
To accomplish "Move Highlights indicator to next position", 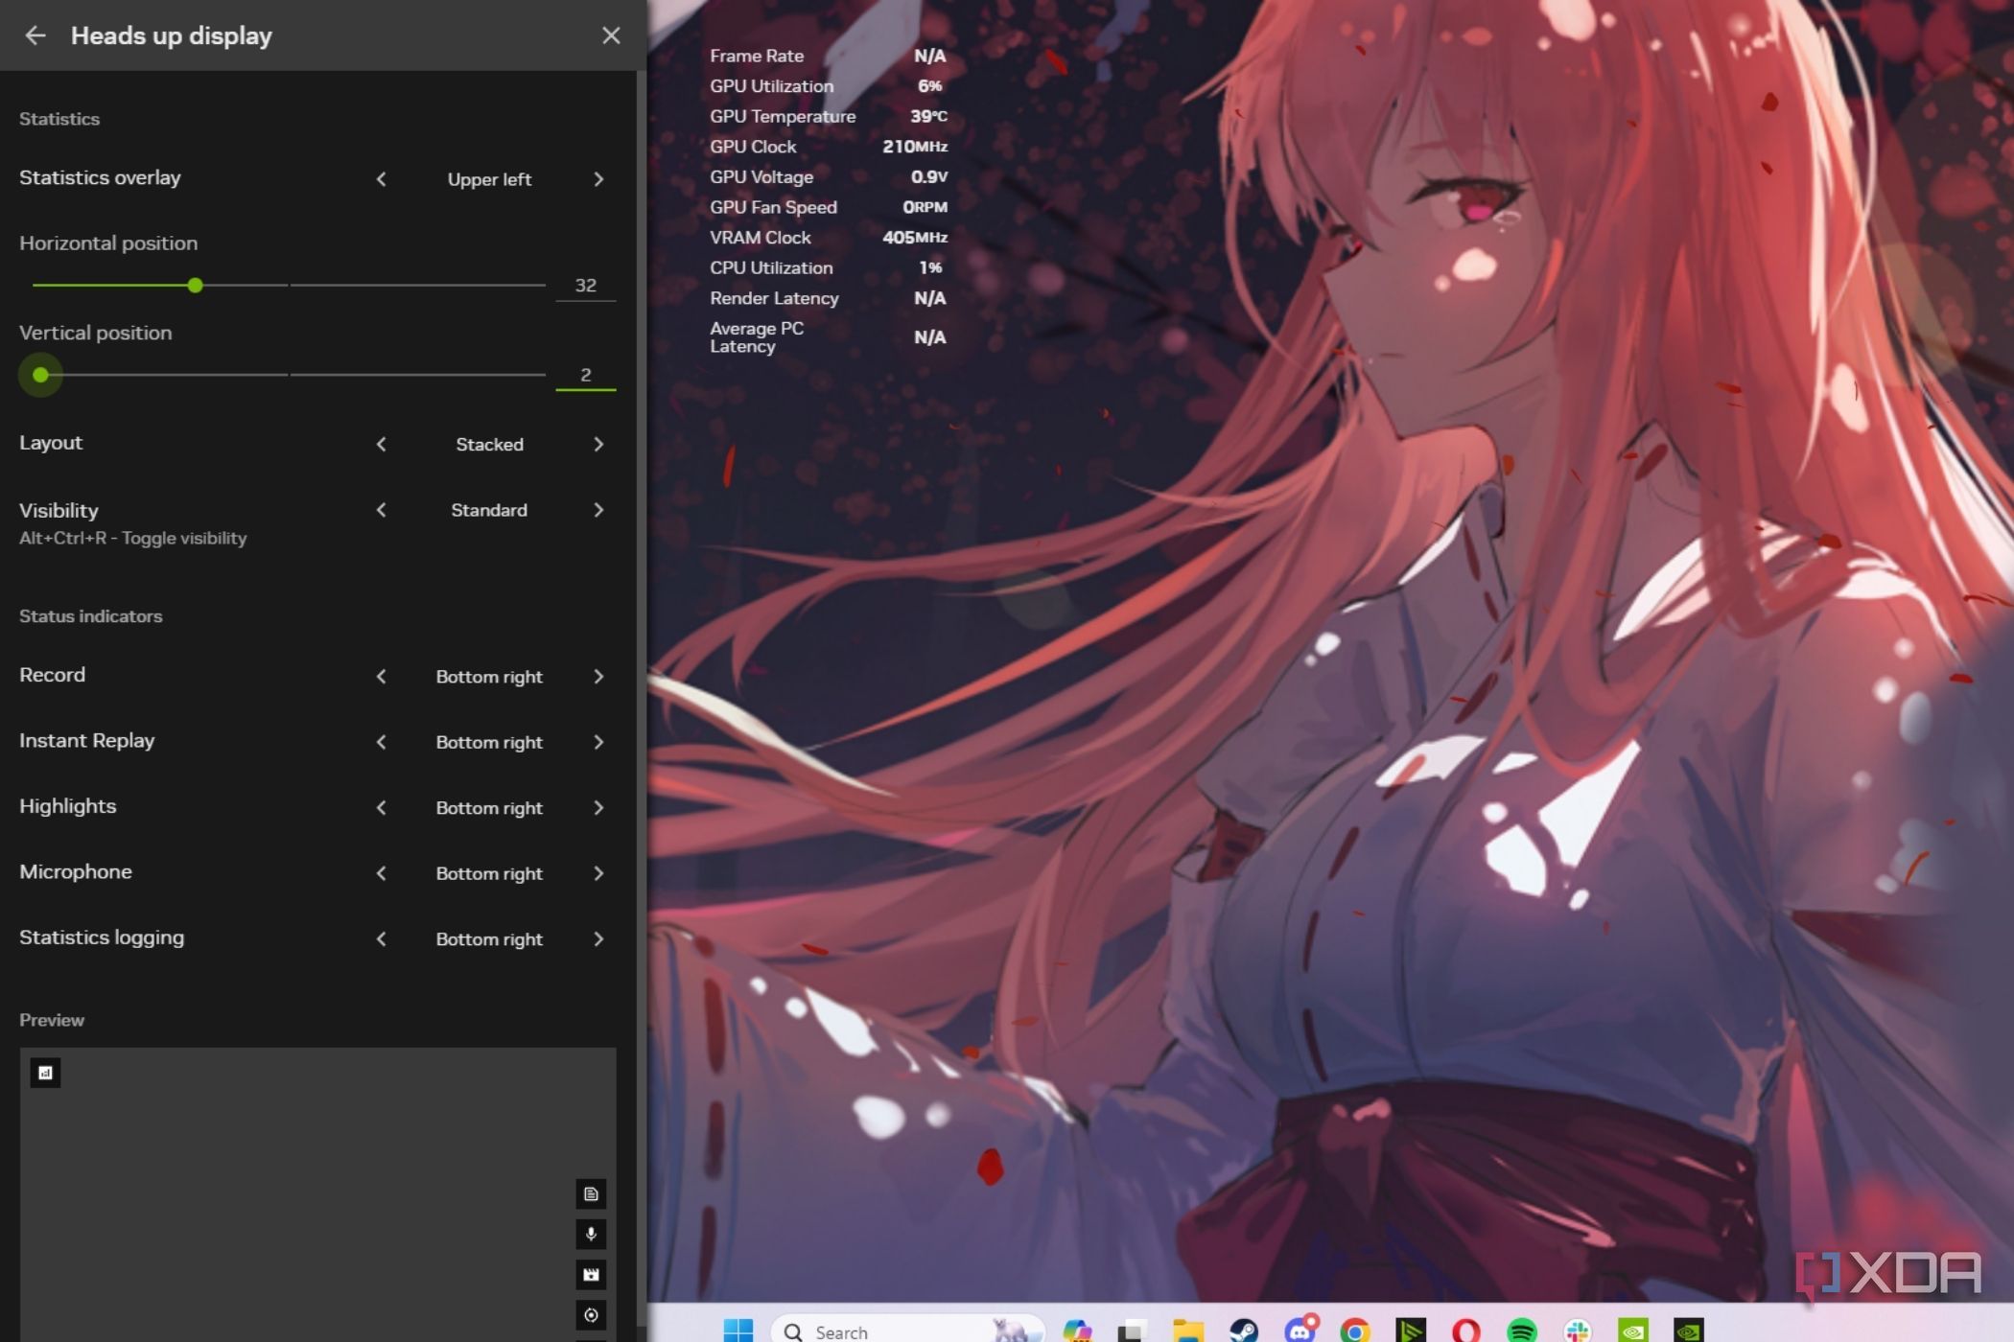I will [x=598, y=808].
